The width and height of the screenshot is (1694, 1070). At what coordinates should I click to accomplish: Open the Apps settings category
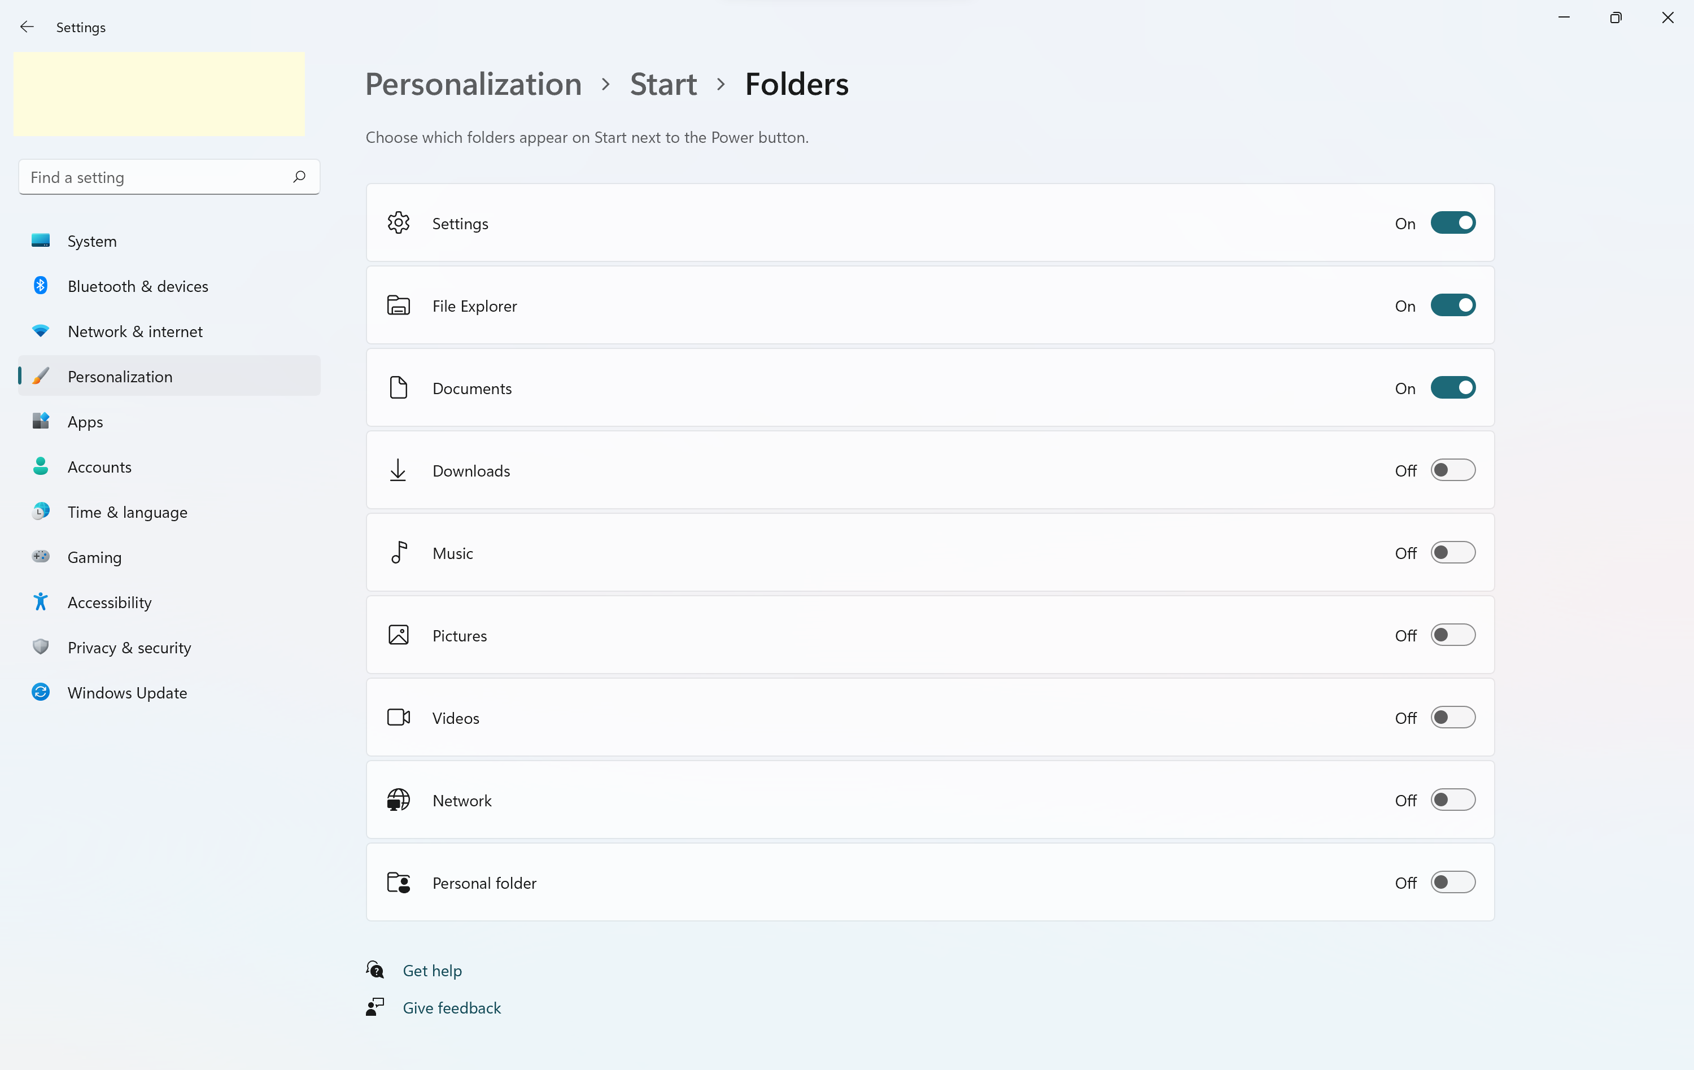tap(85, 421)
